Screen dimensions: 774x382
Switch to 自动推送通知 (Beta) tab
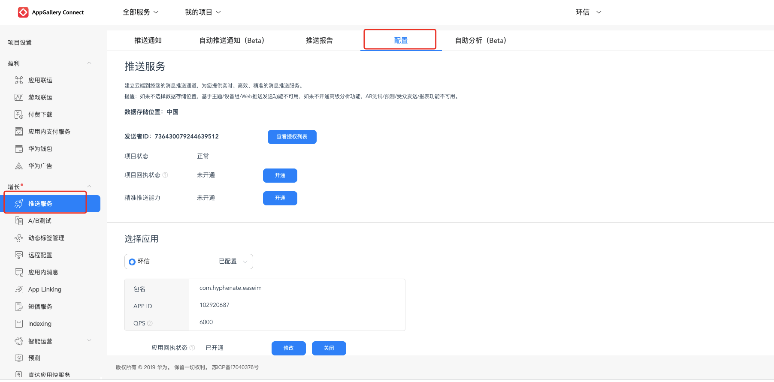[232, 40]
